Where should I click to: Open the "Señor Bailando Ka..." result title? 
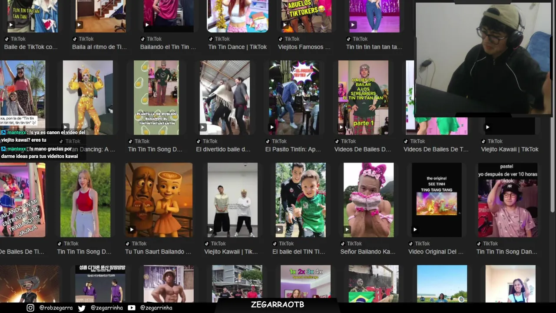click(368, 252)
